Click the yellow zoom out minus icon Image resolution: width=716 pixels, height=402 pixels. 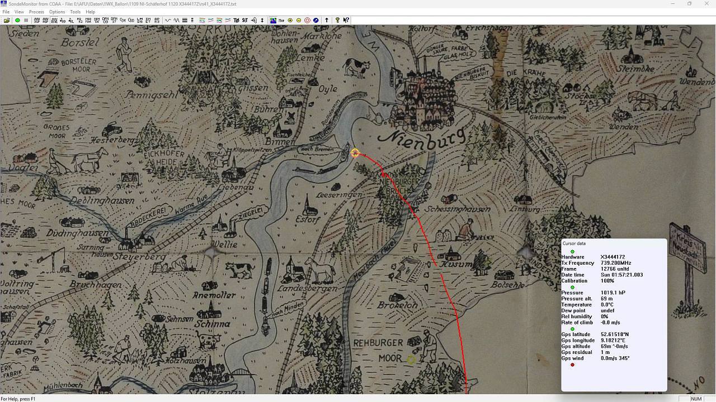click(299, 20)
